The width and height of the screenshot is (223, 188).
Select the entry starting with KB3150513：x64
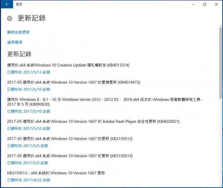tap(56, 173)
